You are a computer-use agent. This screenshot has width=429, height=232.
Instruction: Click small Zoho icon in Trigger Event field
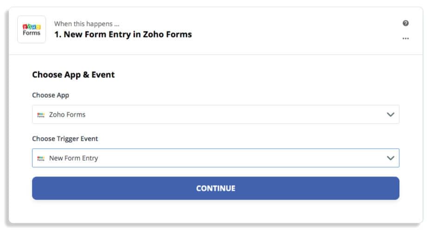(x=41, y=158)
